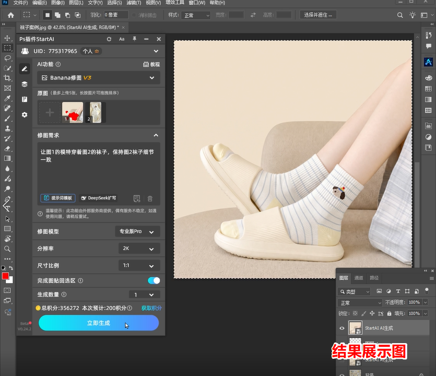Open the 2K resolution dropdown
The image size is (436, 376).
tap(139, 249)
